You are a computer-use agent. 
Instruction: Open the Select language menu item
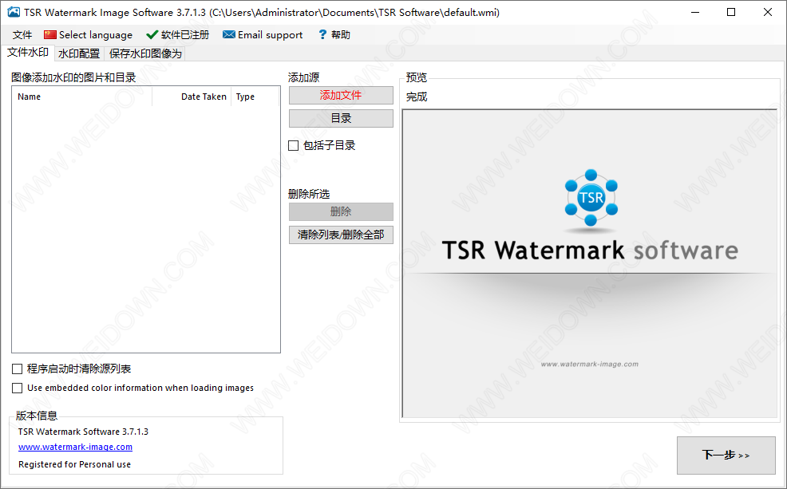(x=89, y=34)
